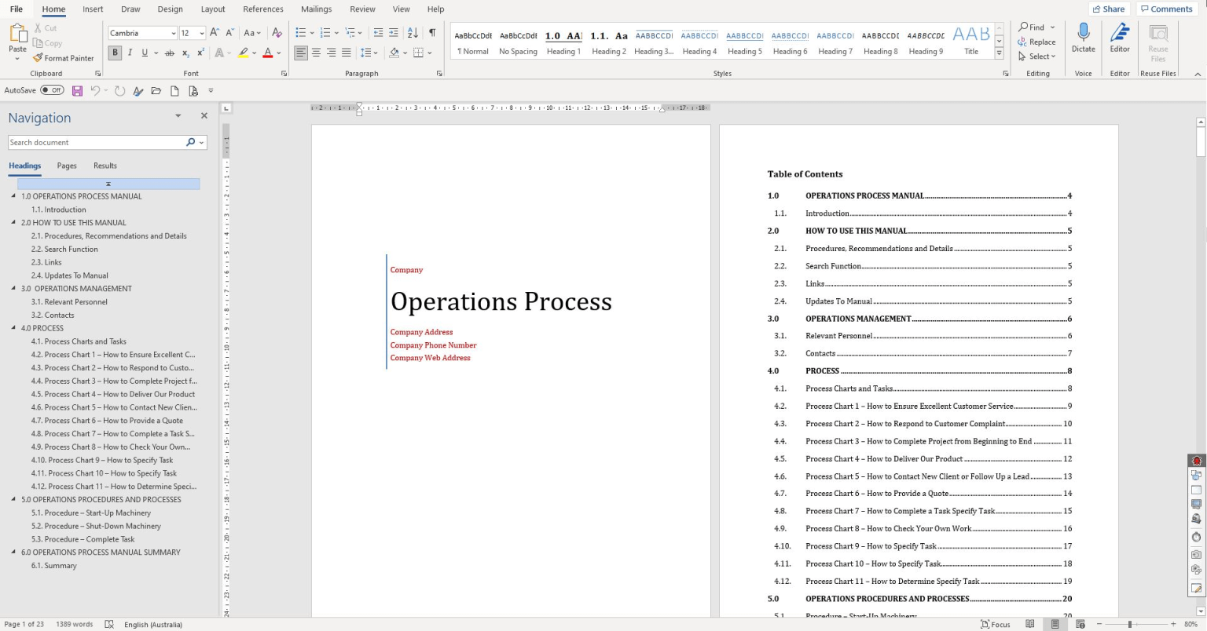Toggle align left
The image size is (1207, 631).
[x=301, y=53]
